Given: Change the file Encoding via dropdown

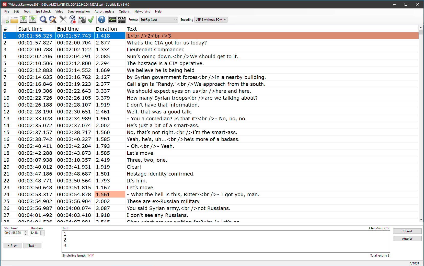Looking at the screenshot, I should click(224, 19).
